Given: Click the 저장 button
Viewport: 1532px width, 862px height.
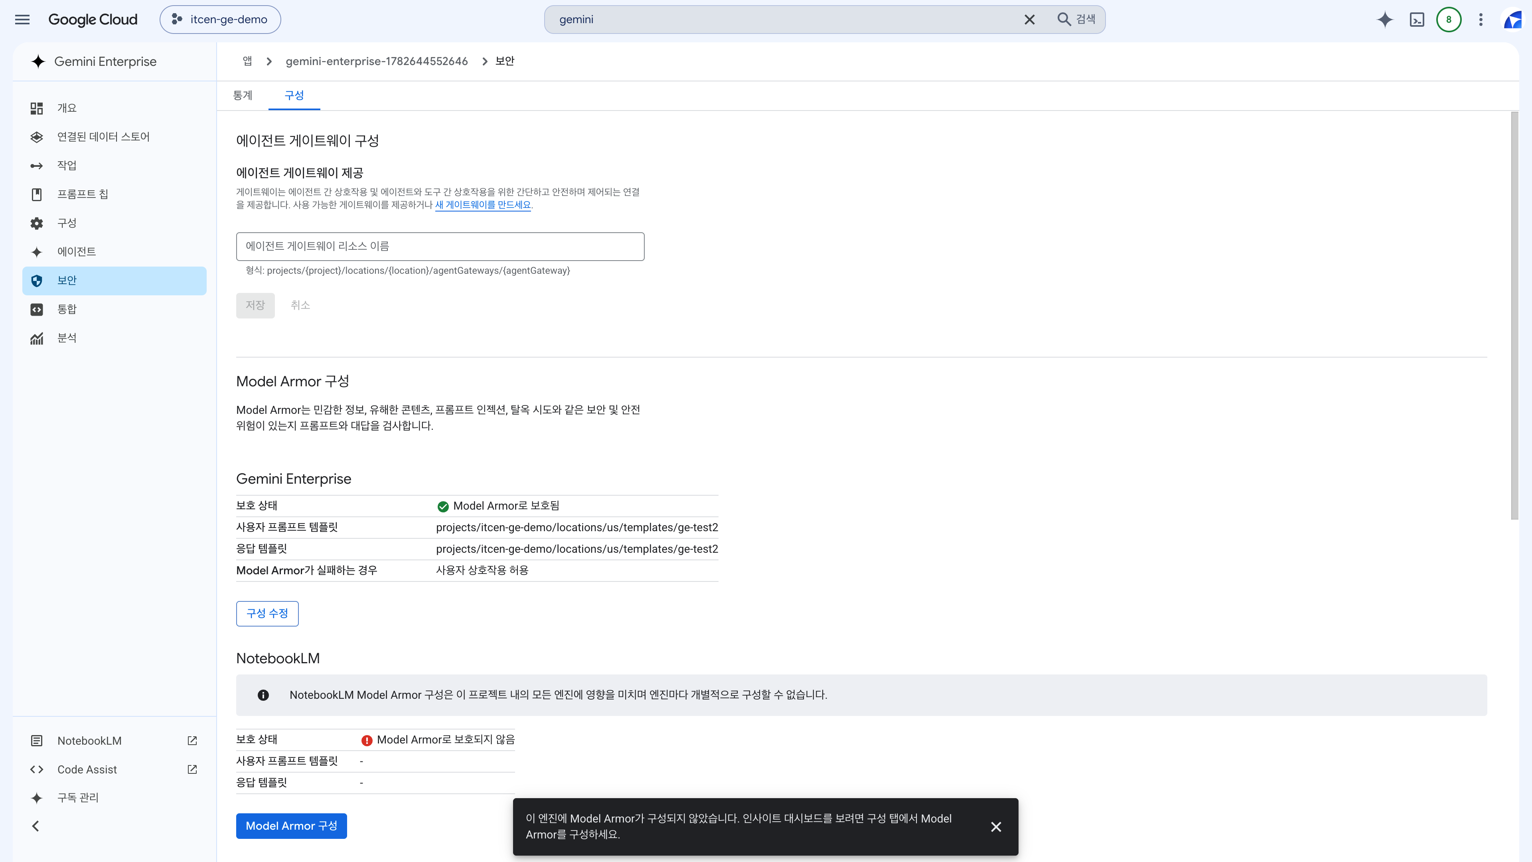Looking at the screenshot, I should pos(255,305).
